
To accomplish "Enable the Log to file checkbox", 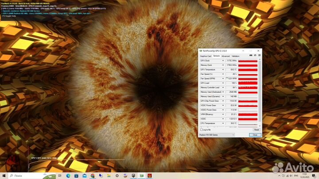I will (x=202, y=129).
